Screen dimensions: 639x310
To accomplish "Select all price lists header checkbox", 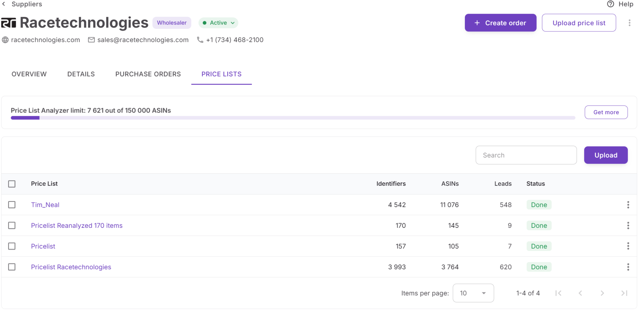I will [12, 184].
